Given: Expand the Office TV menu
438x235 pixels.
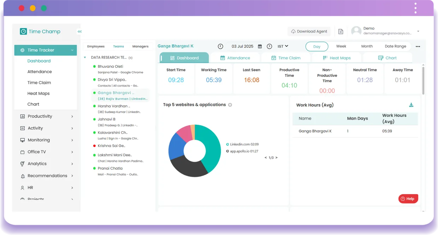Looking at the screenshot, I should coord(72,152).
